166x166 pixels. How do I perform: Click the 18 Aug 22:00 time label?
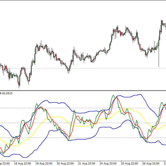[x=23, y=163]
